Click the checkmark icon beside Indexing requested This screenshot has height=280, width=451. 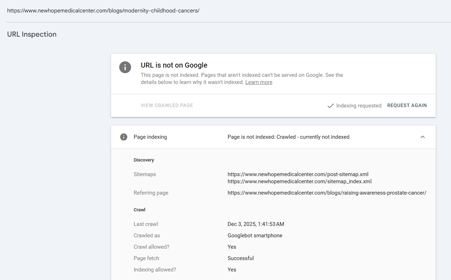(x=330, y=106)
